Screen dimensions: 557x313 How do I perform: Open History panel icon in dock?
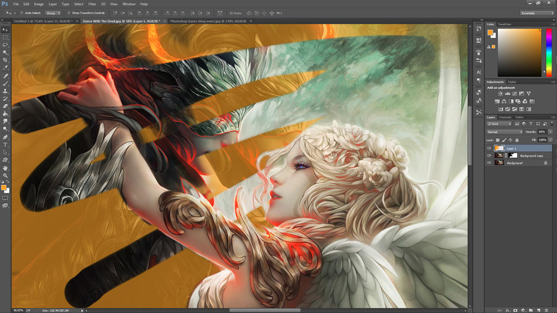[479, 28]
